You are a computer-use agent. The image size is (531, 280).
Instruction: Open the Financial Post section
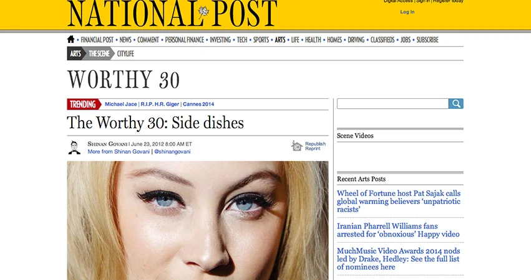tap(97, 40)
